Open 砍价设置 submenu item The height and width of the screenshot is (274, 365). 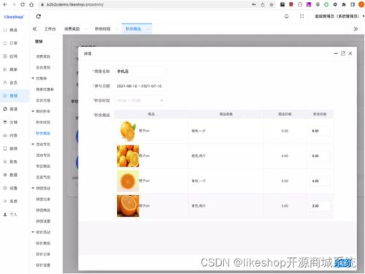[43, 265]
